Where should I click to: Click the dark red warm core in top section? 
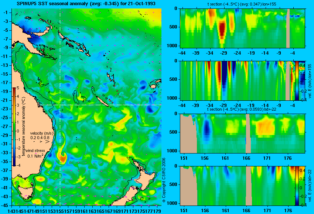(222, 29)
